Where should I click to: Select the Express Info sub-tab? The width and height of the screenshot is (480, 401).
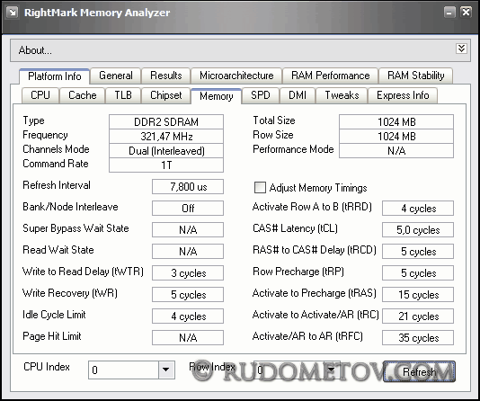pos(403,95)
